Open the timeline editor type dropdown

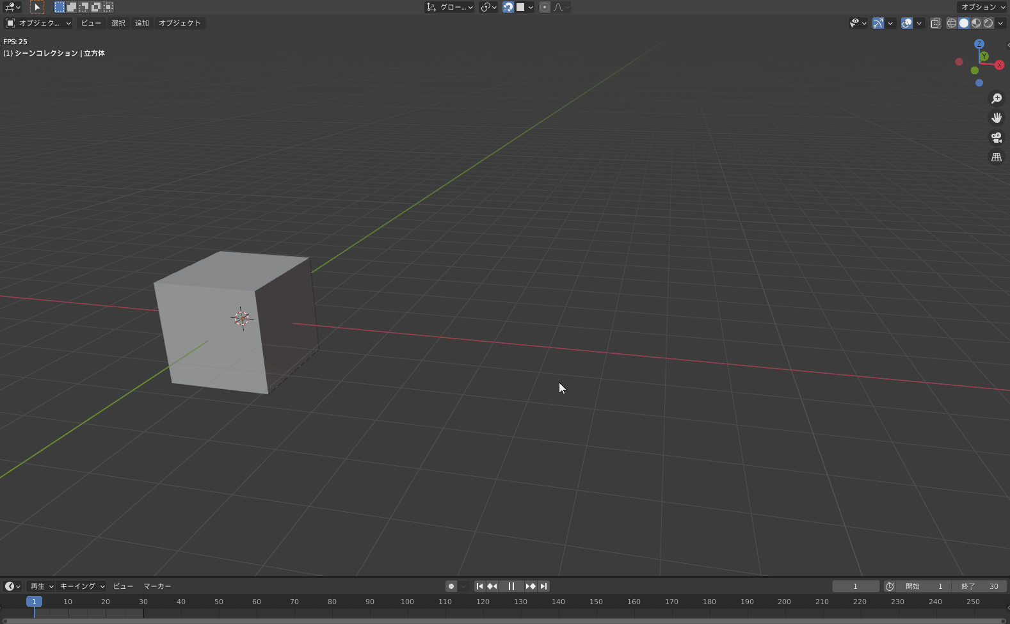click(12, 586)
